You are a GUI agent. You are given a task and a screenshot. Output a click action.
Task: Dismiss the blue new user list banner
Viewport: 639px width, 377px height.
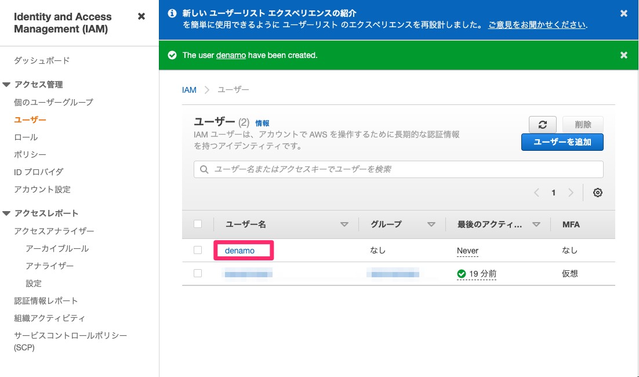tap(623, 13)
